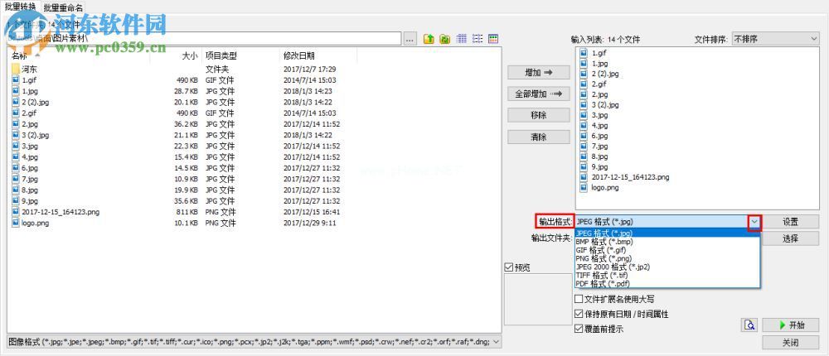Switch file browser to thumbnails view
The width and height of the screenshot is (829, 356).
(x=493, y=39)
